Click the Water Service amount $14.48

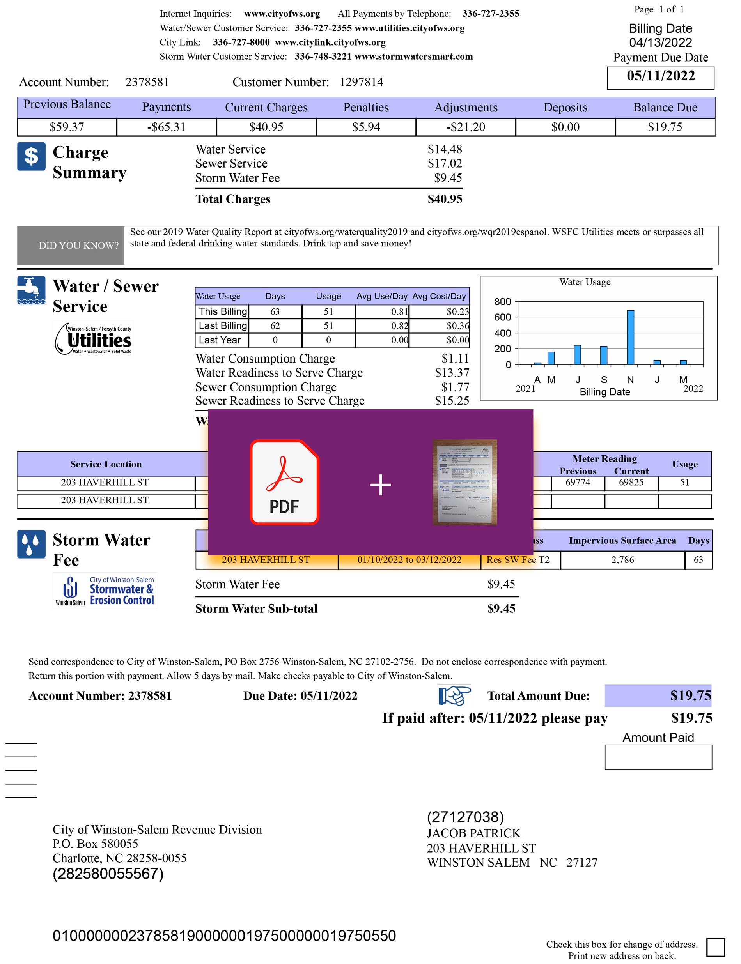[445, 149]
